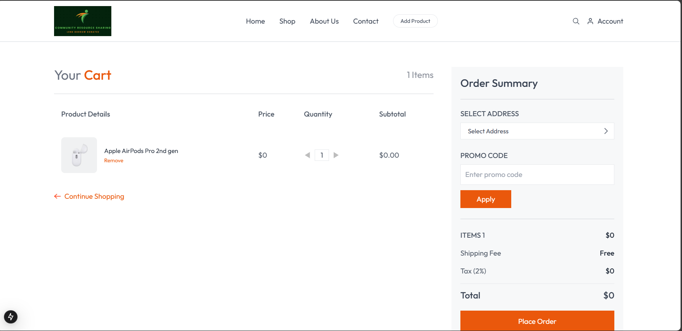Click the 1 Items count text
The width and height of the screenshot is (682, 331).
click(x=420, y=75)
